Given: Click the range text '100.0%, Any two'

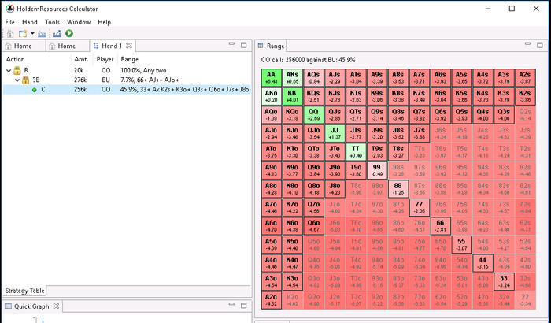Looking at the screenshot, I should [143, 70].
